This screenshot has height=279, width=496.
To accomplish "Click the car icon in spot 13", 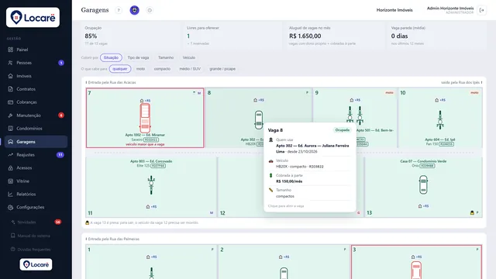I will coord(423,184).
